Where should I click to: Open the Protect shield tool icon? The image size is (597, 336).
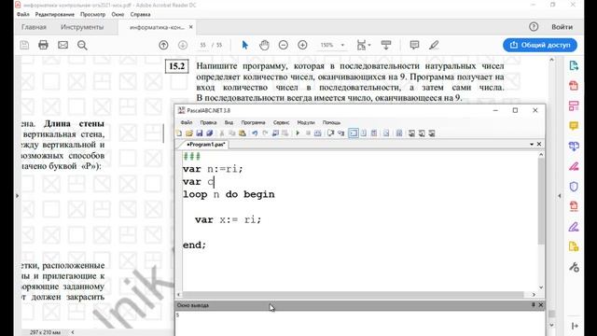click(x=574, y=187)
